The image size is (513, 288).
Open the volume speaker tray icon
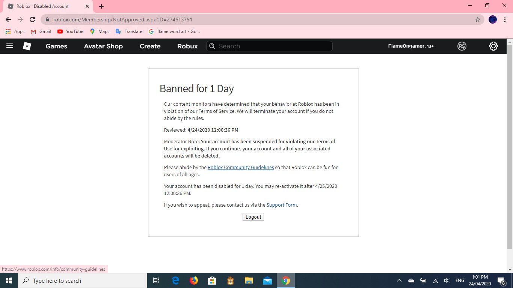tap(447, 280)
